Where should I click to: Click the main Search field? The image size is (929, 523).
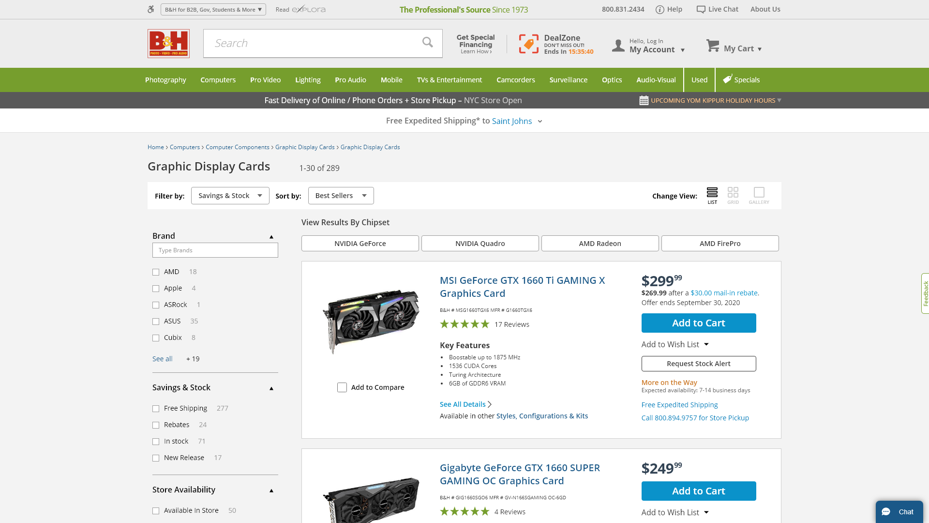click(x=312, y=44)
